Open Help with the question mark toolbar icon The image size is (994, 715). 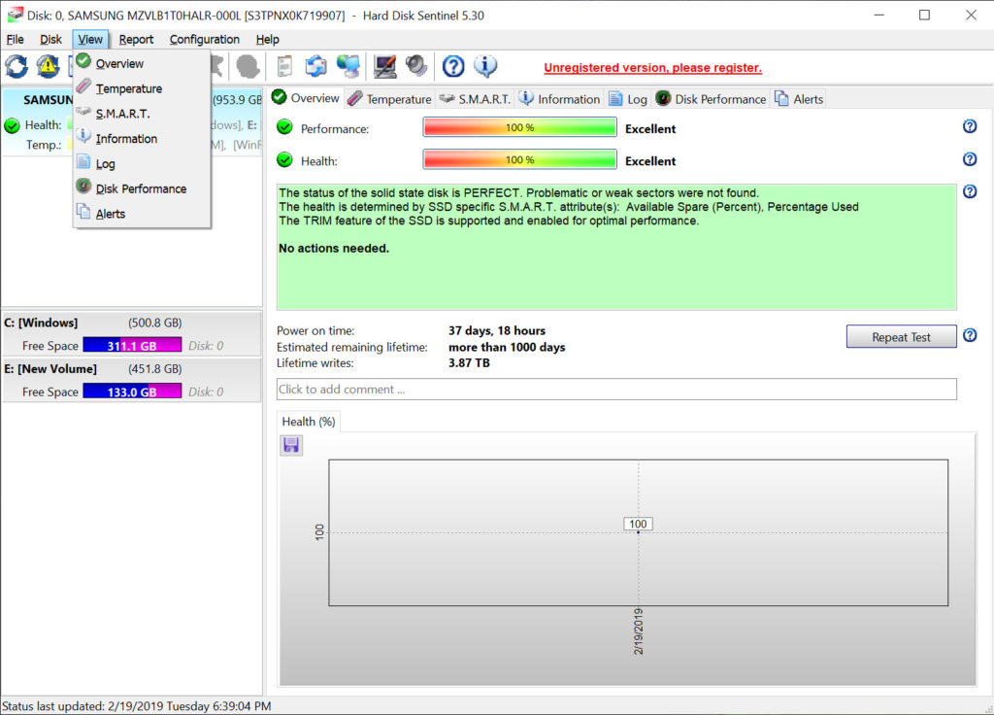pyautogui.click(x=453, y=66)
